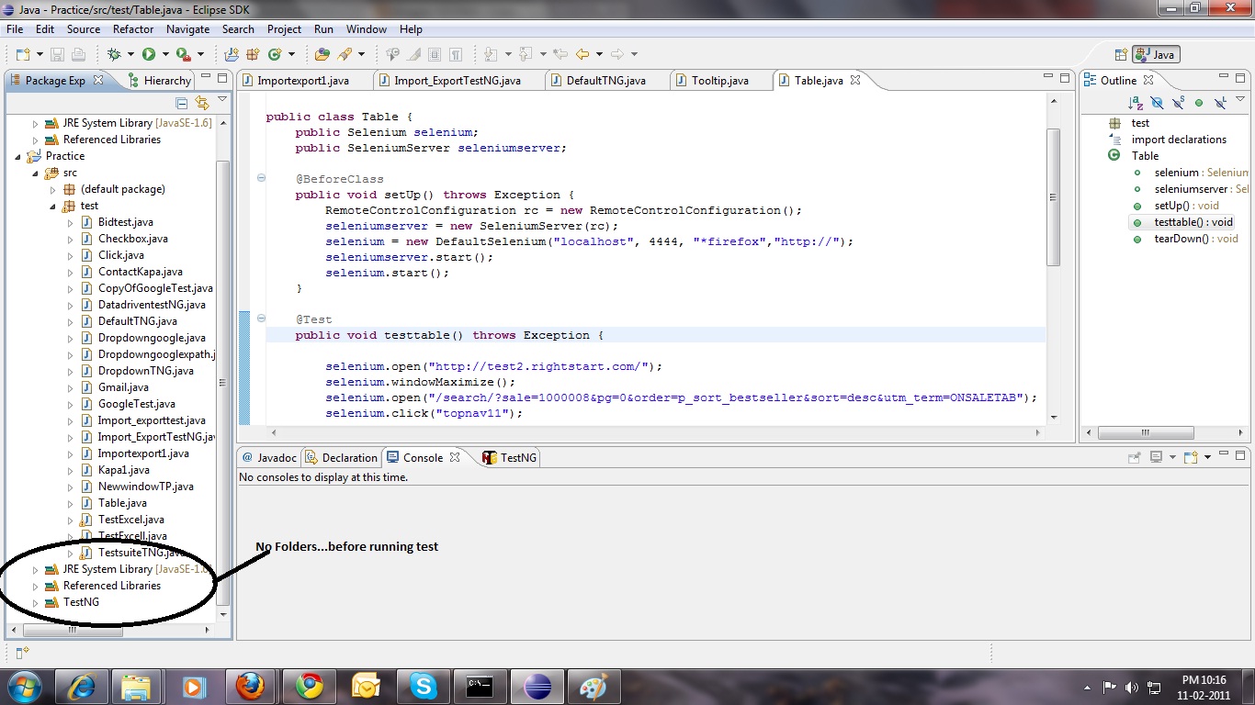Open Skype from the taskbar
Image resolution: width=1255 pixels, height=705 pixels.
423,685
